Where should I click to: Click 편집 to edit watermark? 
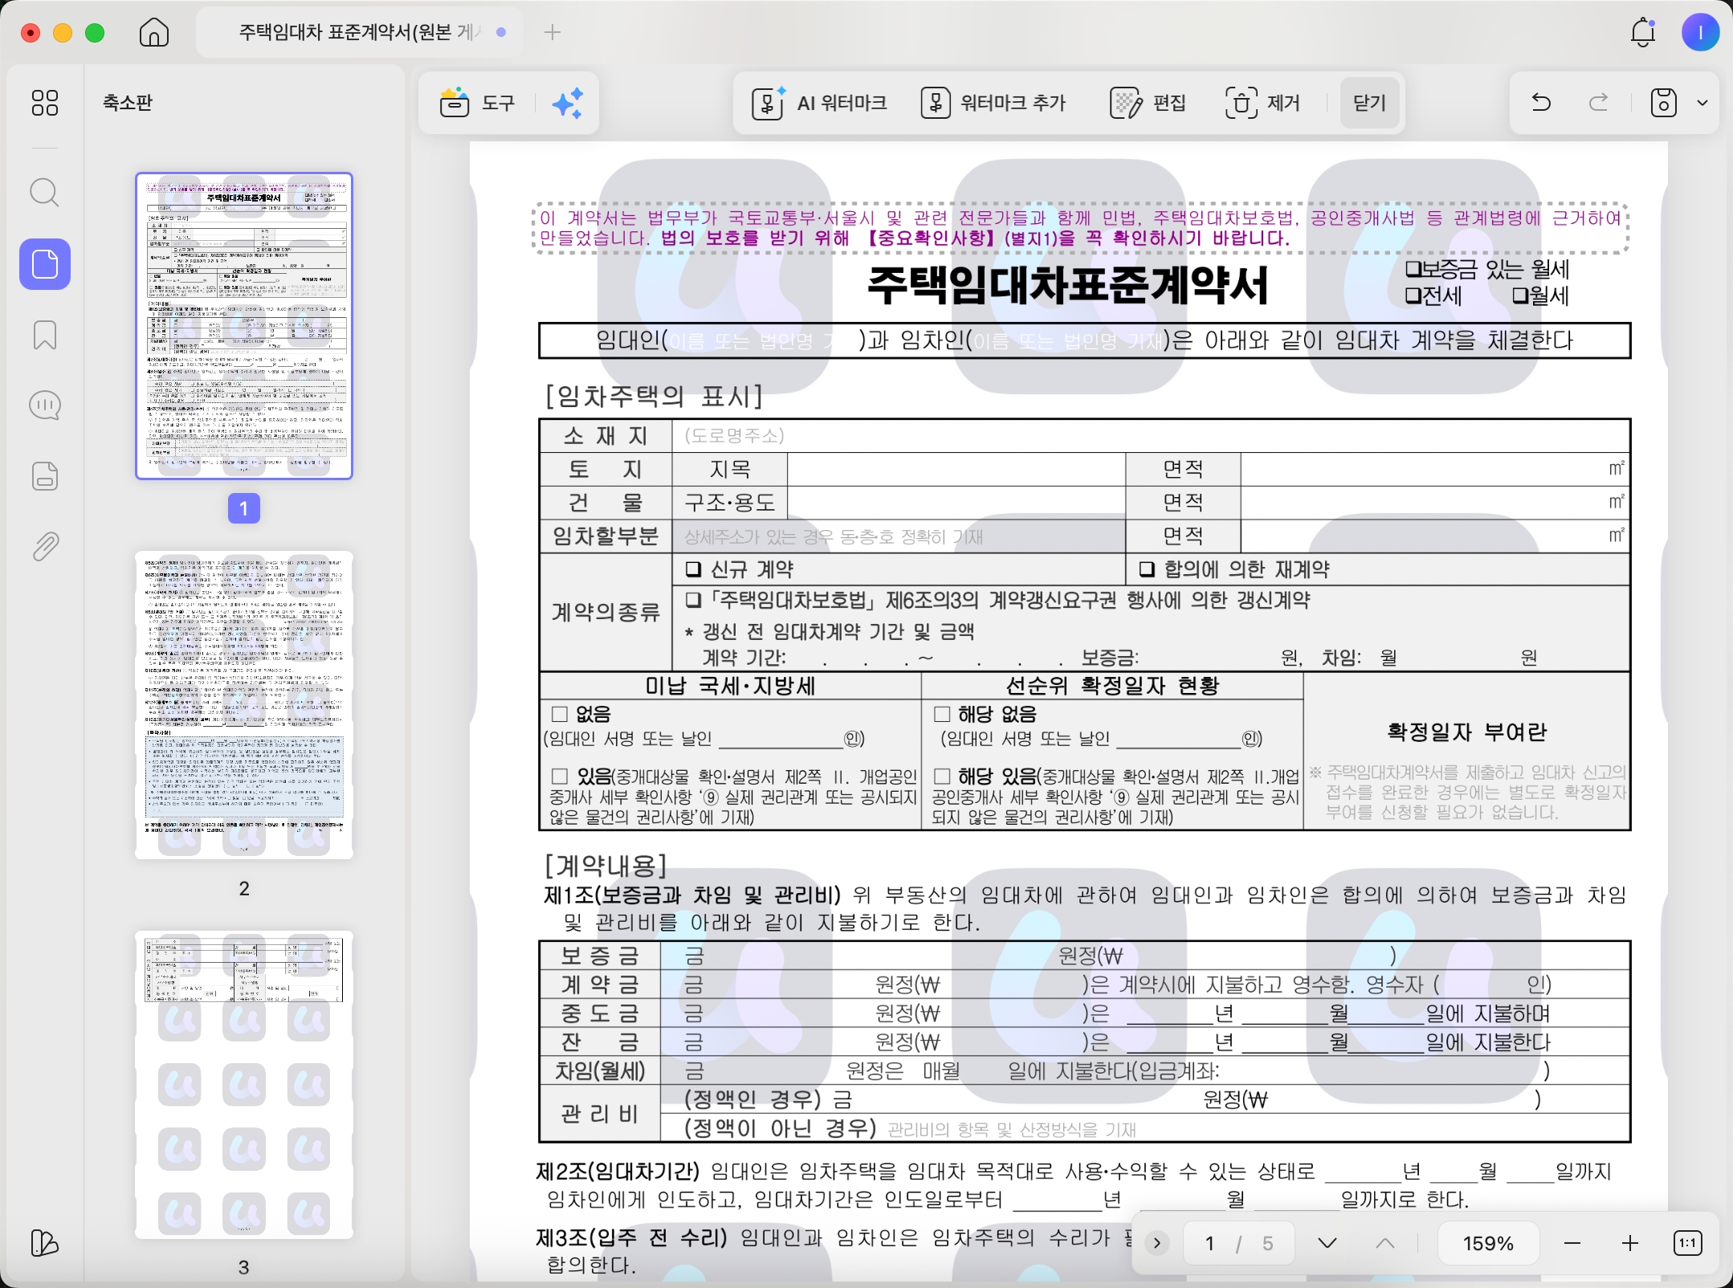tap(1148, 103)
